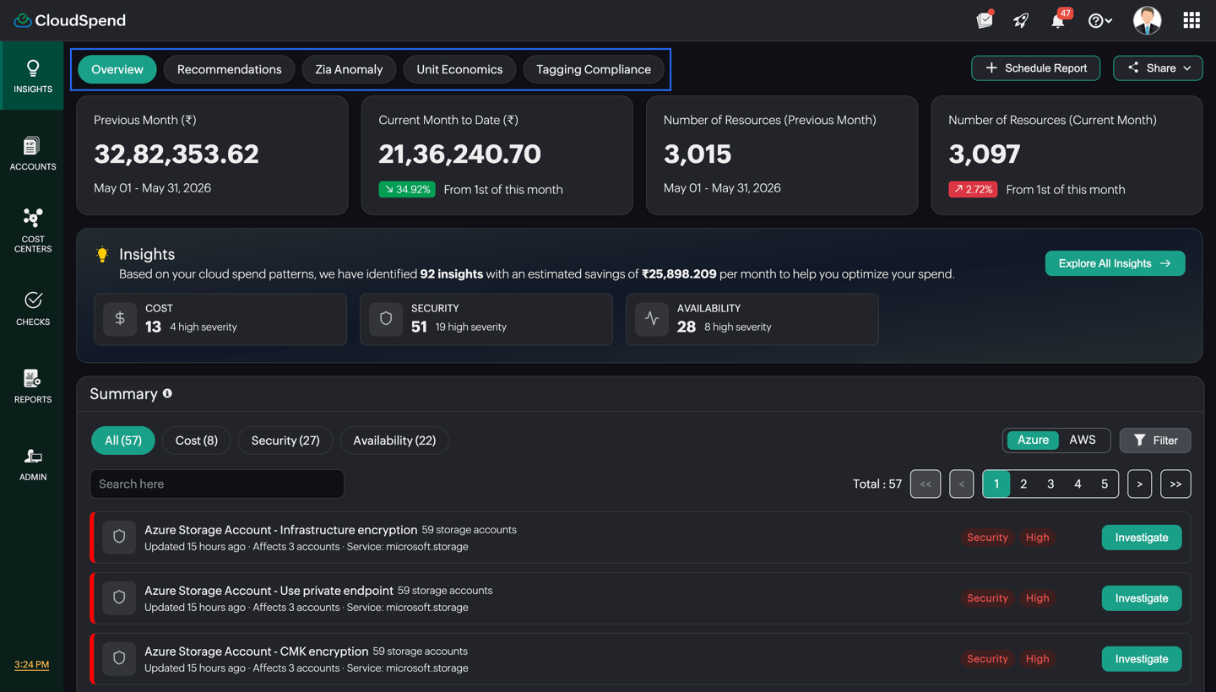Click the Azure Storage Account - CMK encryption title
The width and height of the screenshot is (1216, 692).
point(257,651)
